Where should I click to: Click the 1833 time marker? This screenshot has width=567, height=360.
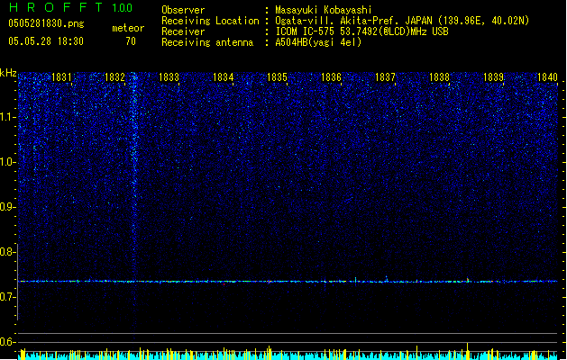[x=169, y=77]
